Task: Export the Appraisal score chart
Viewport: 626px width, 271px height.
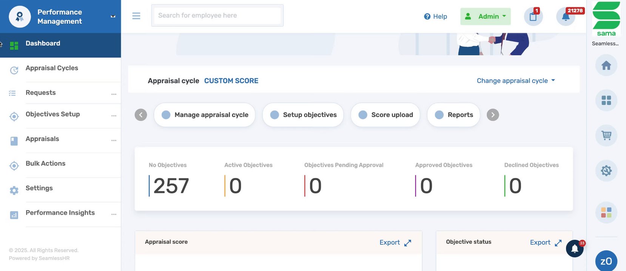Action: tap(395, 243)
